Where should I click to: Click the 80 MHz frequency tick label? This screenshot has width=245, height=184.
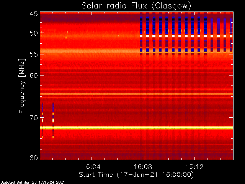[x=33, y=157]
